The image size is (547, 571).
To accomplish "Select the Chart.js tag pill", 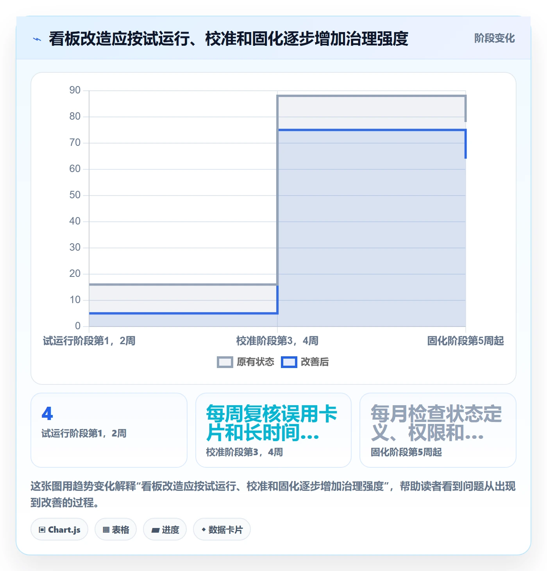I will tap(59, 530).
